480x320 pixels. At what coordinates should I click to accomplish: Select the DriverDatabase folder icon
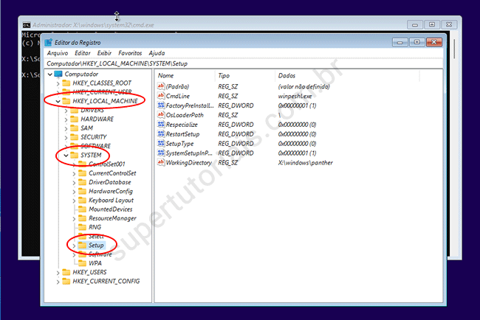coord(82,182)
